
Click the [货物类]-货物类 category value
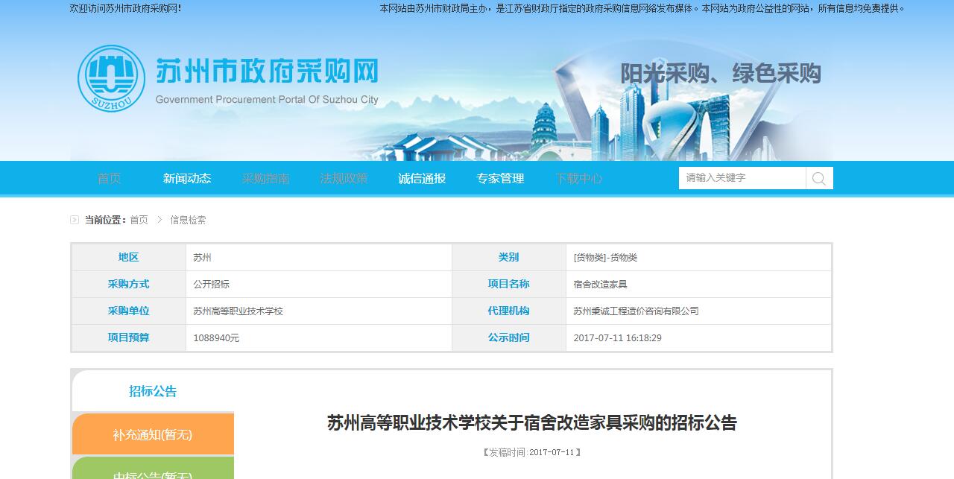605,258
